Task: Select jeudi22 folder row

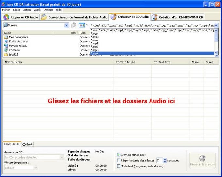Action: (46, 55)
